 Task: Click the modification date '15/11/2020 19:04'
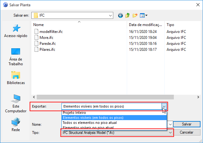143,38
